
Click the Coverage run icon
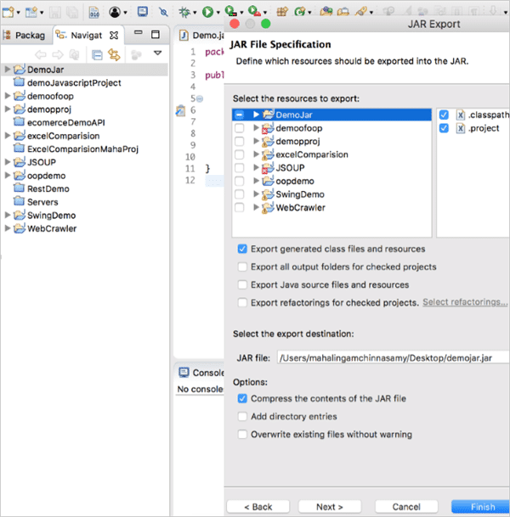[x=230, y=12]
